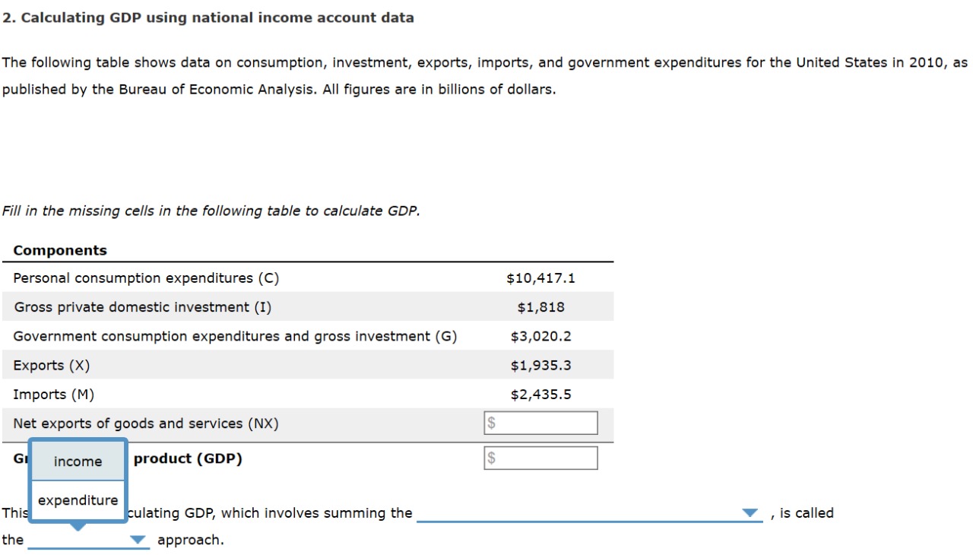
Task: Click the $1,935.3 exports value
Action: 541,366
